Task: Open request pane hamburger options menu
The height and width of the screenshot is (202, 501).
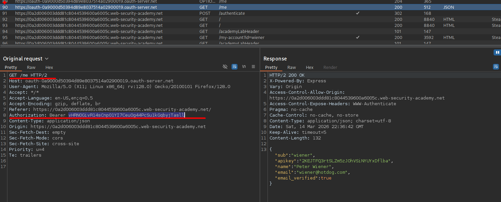Action: tap(253, 67)
